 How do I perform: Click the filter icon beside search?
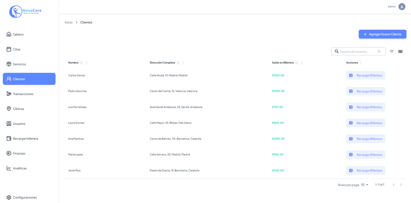click(x=391, y=52)
